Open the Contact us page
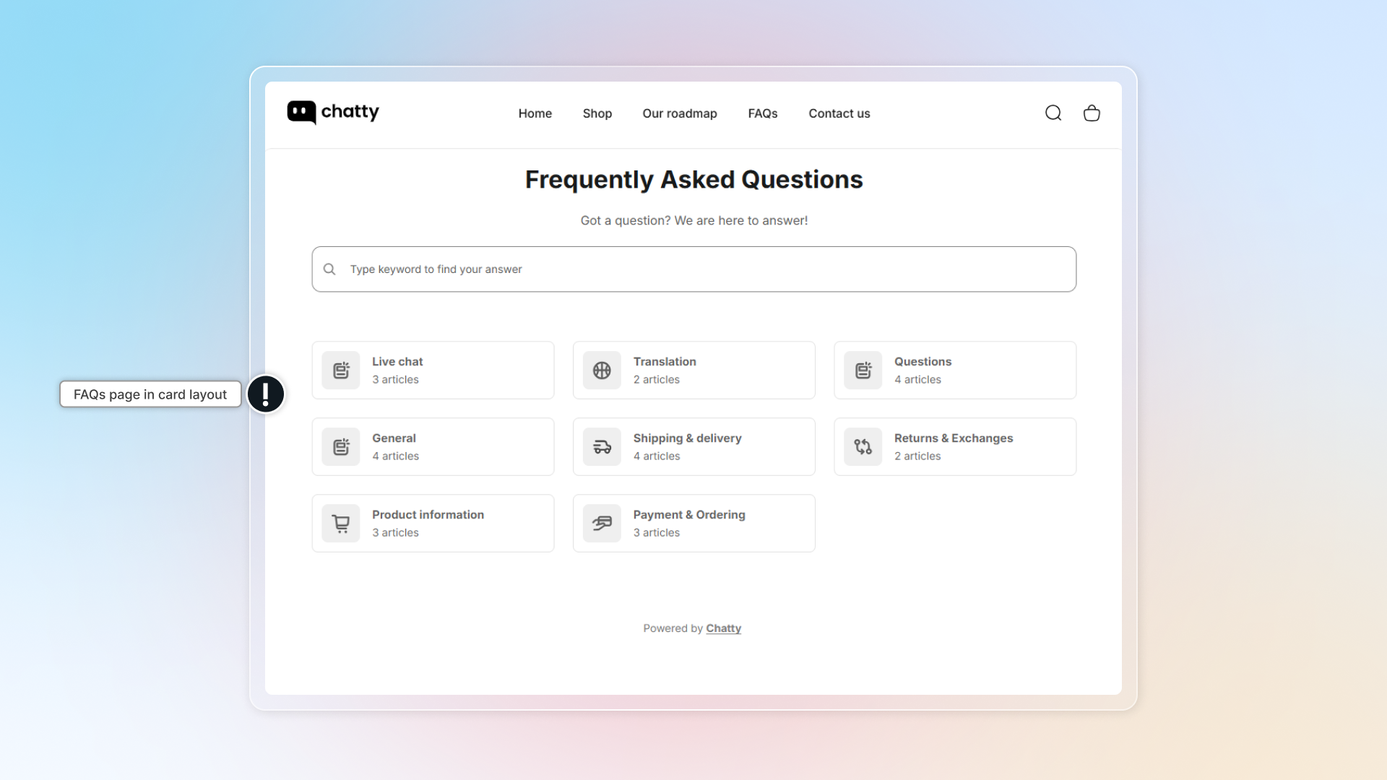This screenshot has width=1387, height=780. (839, 113)
